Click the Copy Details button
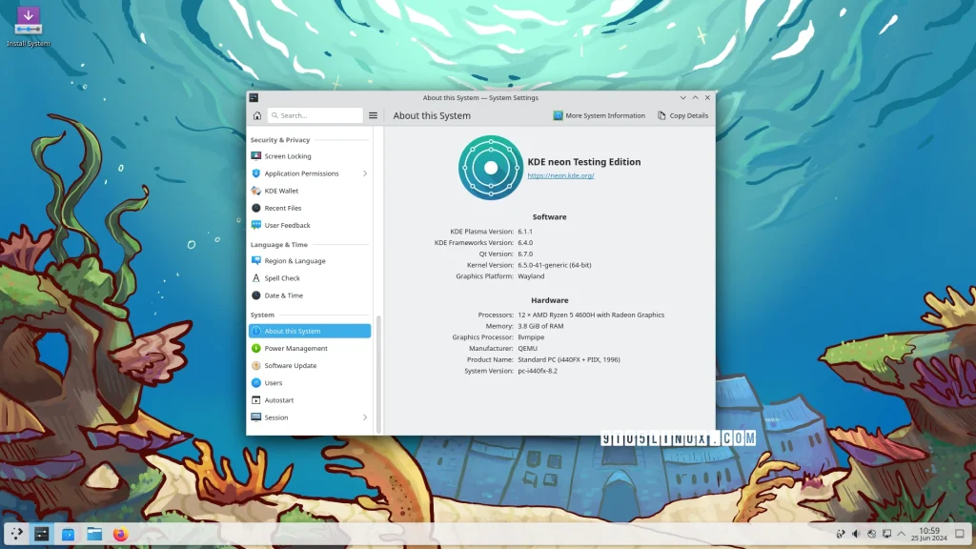This screenshot has width=976, height=549. (x=682, y=115)
